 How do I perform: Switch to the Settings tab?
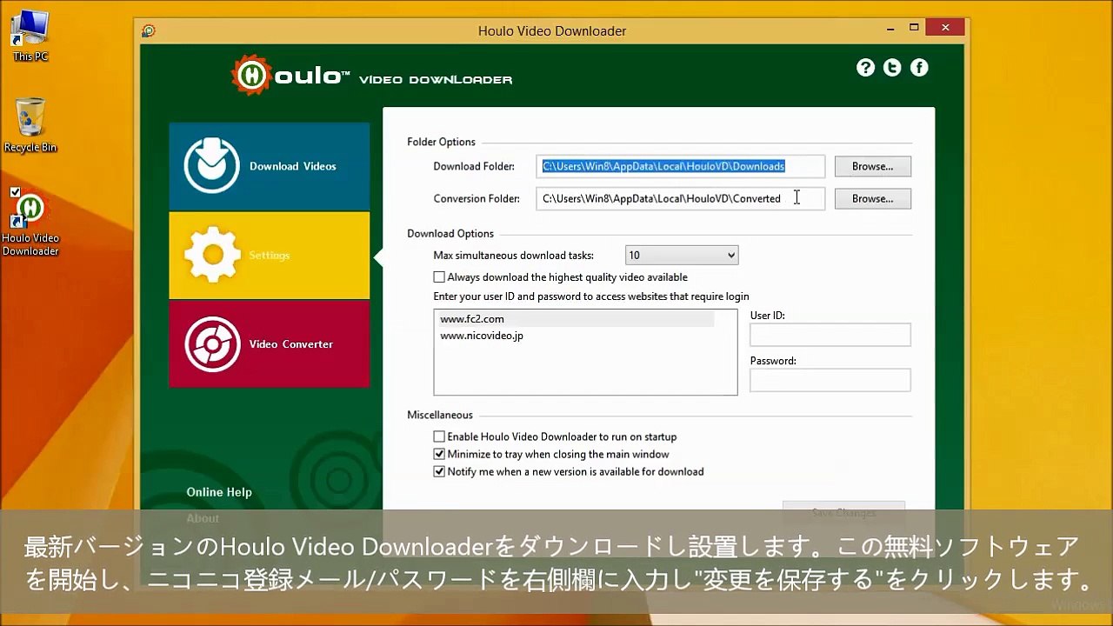(x=270, y=256)
